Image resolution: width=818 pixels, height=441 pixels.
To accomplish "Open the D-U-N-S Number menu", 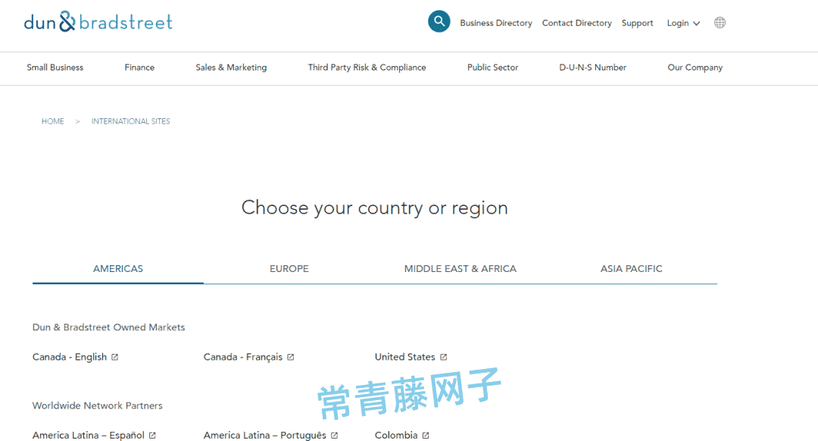I will coord(592,67).
